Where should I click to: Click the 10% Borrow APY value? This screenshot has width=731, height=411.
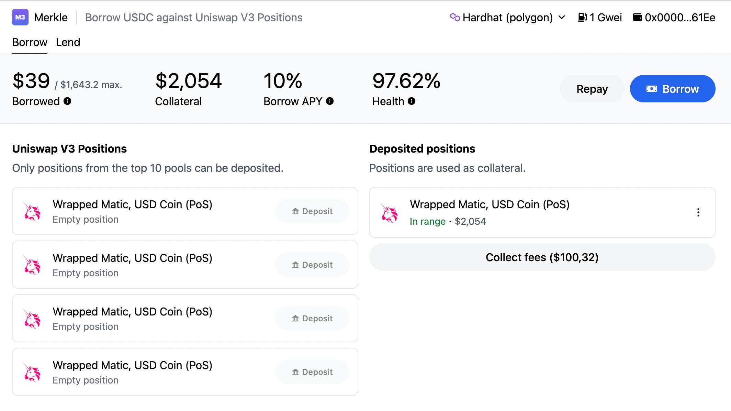coord(283,81)
